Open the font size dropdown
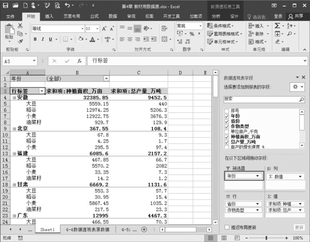 click(98, 29)
